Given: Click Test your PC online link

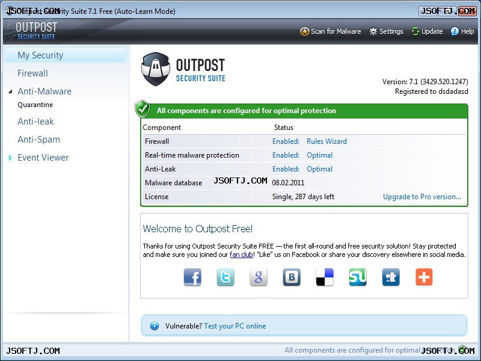Looking at the screenshot, I should pos(235,326).
